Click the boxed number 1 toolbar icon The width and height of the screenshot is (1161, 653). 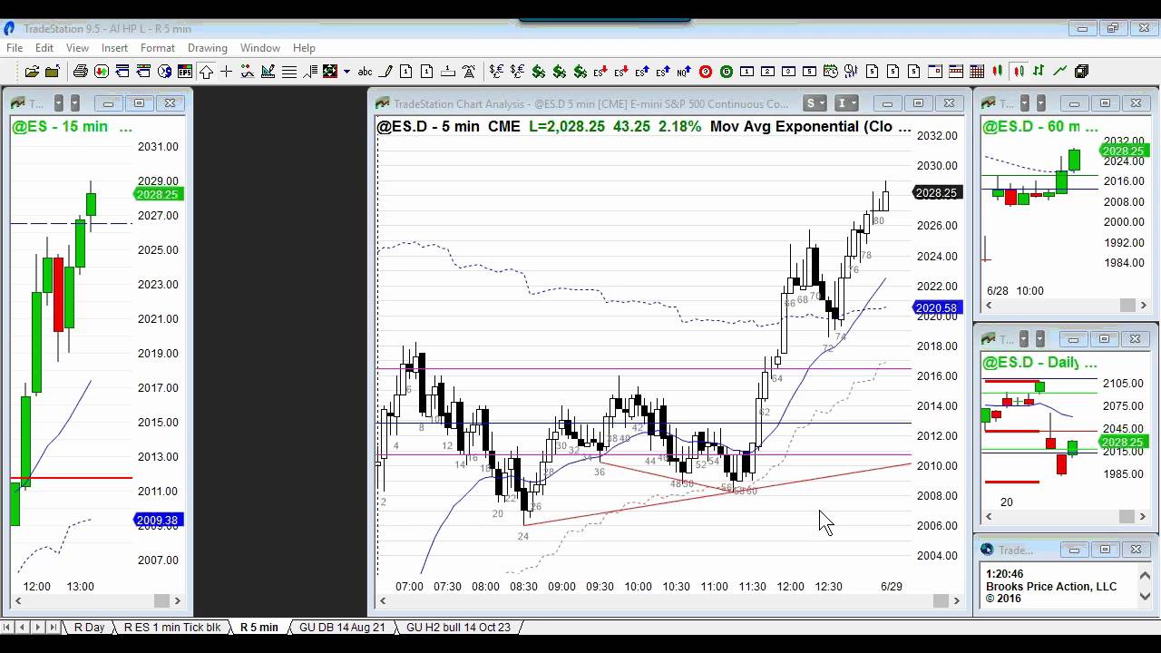coord(746,72)
